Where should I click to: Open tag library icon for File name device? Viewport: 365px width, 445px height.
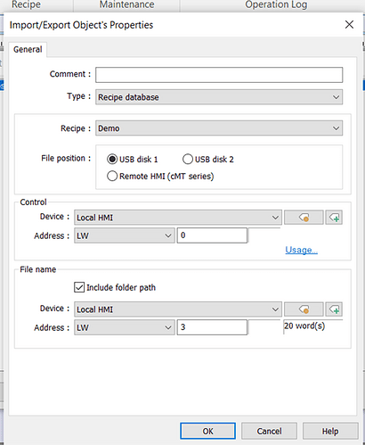(x=304, y=309)
